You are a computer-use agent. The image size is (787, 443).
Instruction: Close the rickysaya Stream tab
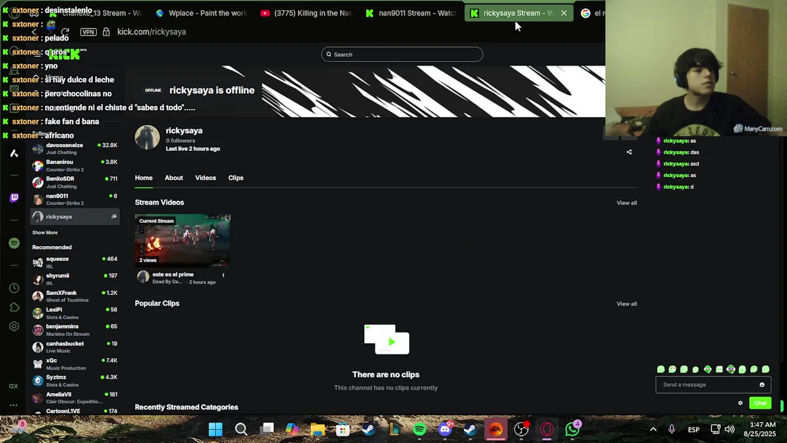coord(564,13)
